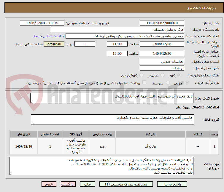224x192 pixels.
Task: Select the کالا/خدمت radio button
Action: coord(141,75)
